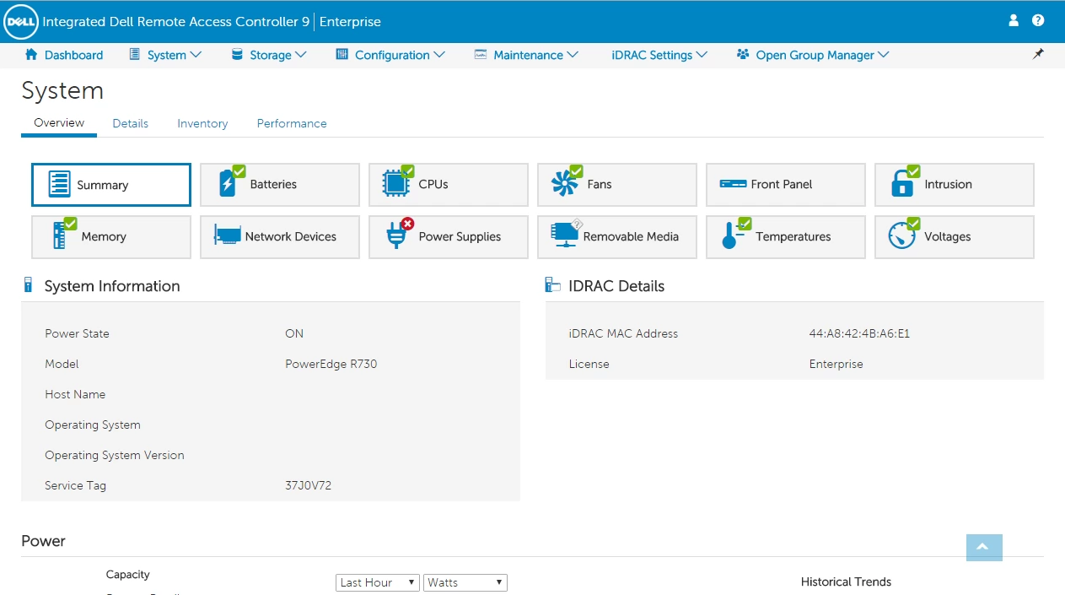This screenshot has width=1065, height=595.
Task: Open the Temperatures sensor tile
Action: point(785,237)
